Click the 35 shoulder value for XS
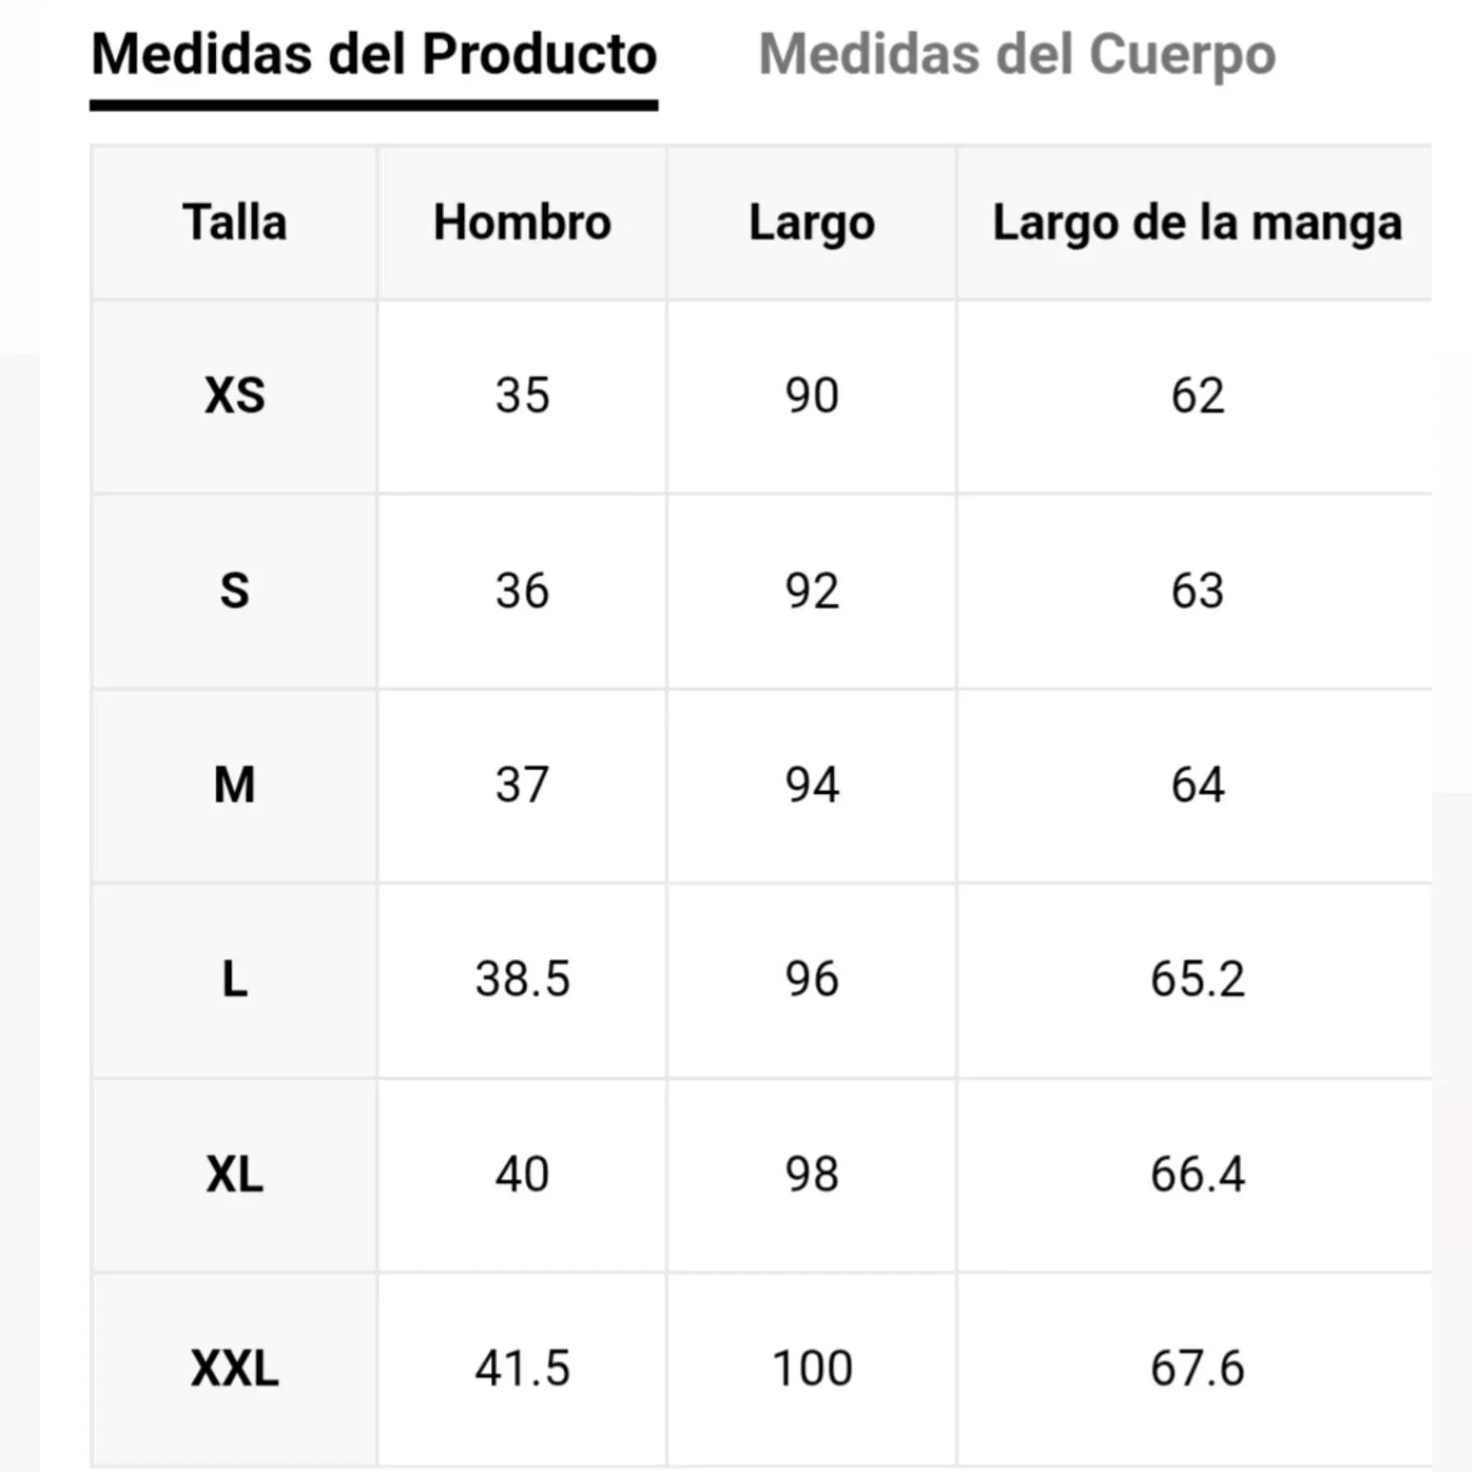This screenshot has width=1472, height=1472. click(522, 396)
